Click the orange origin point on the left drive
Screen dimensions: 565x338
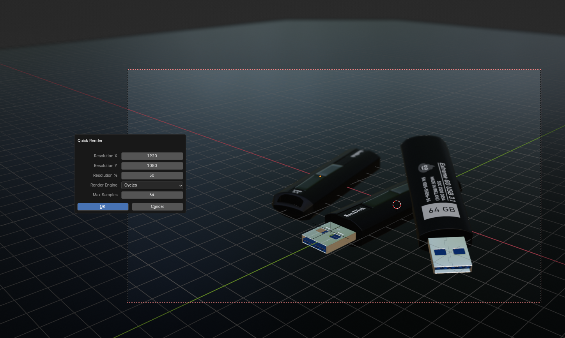[320, 176]
